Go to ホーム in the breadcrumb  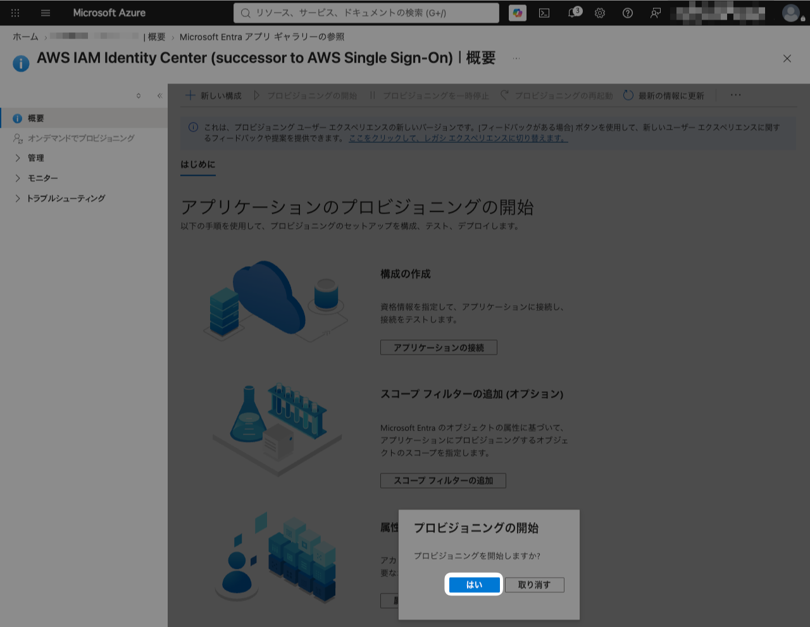(x=25, y=37)
